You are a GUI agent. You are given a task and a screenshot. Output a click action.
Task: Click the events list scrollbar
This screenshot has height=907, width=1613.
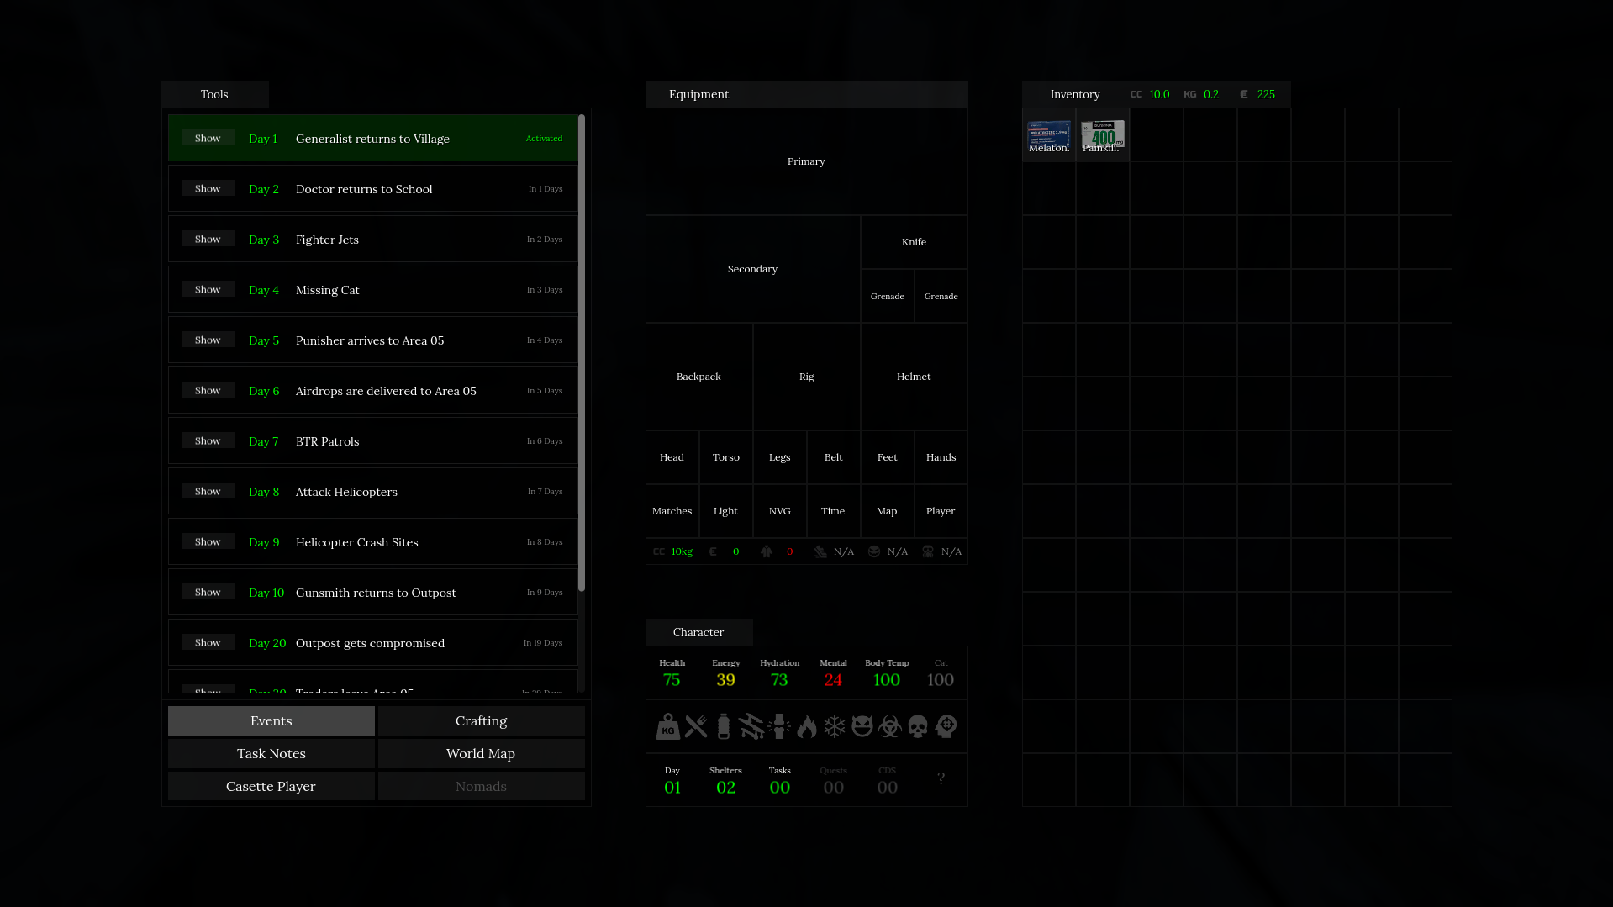[582, 353]
